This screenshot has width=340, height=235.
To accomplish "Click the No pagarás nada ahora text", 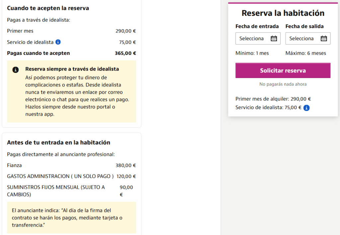I will 283,84.
